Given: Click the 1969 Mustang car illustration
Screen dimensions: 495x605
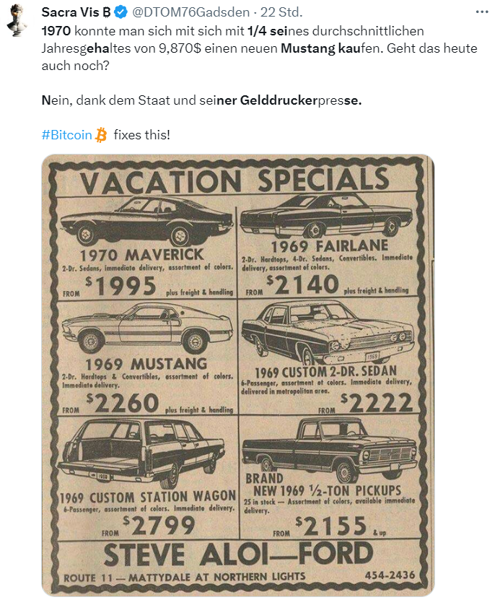Looking at the screenshot, I should click(x=147, y=328).
